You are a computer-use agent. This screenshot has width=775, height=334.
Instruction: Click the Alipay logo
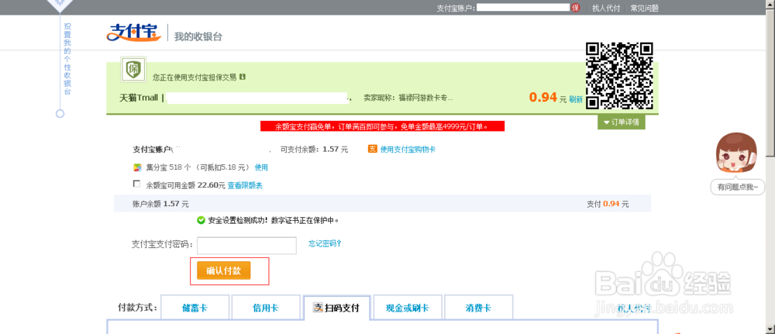[134, 33]
